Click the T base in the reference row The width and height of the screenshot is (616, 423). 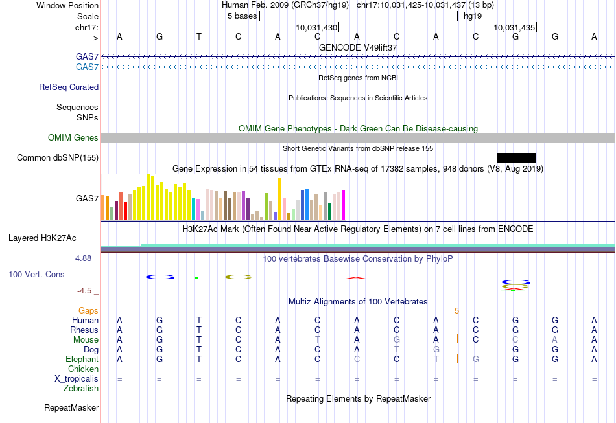coord(199,36)
